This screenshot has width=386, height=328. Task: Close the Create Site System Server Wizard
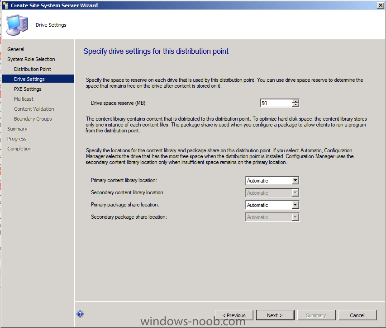click(x=380, y=5)
